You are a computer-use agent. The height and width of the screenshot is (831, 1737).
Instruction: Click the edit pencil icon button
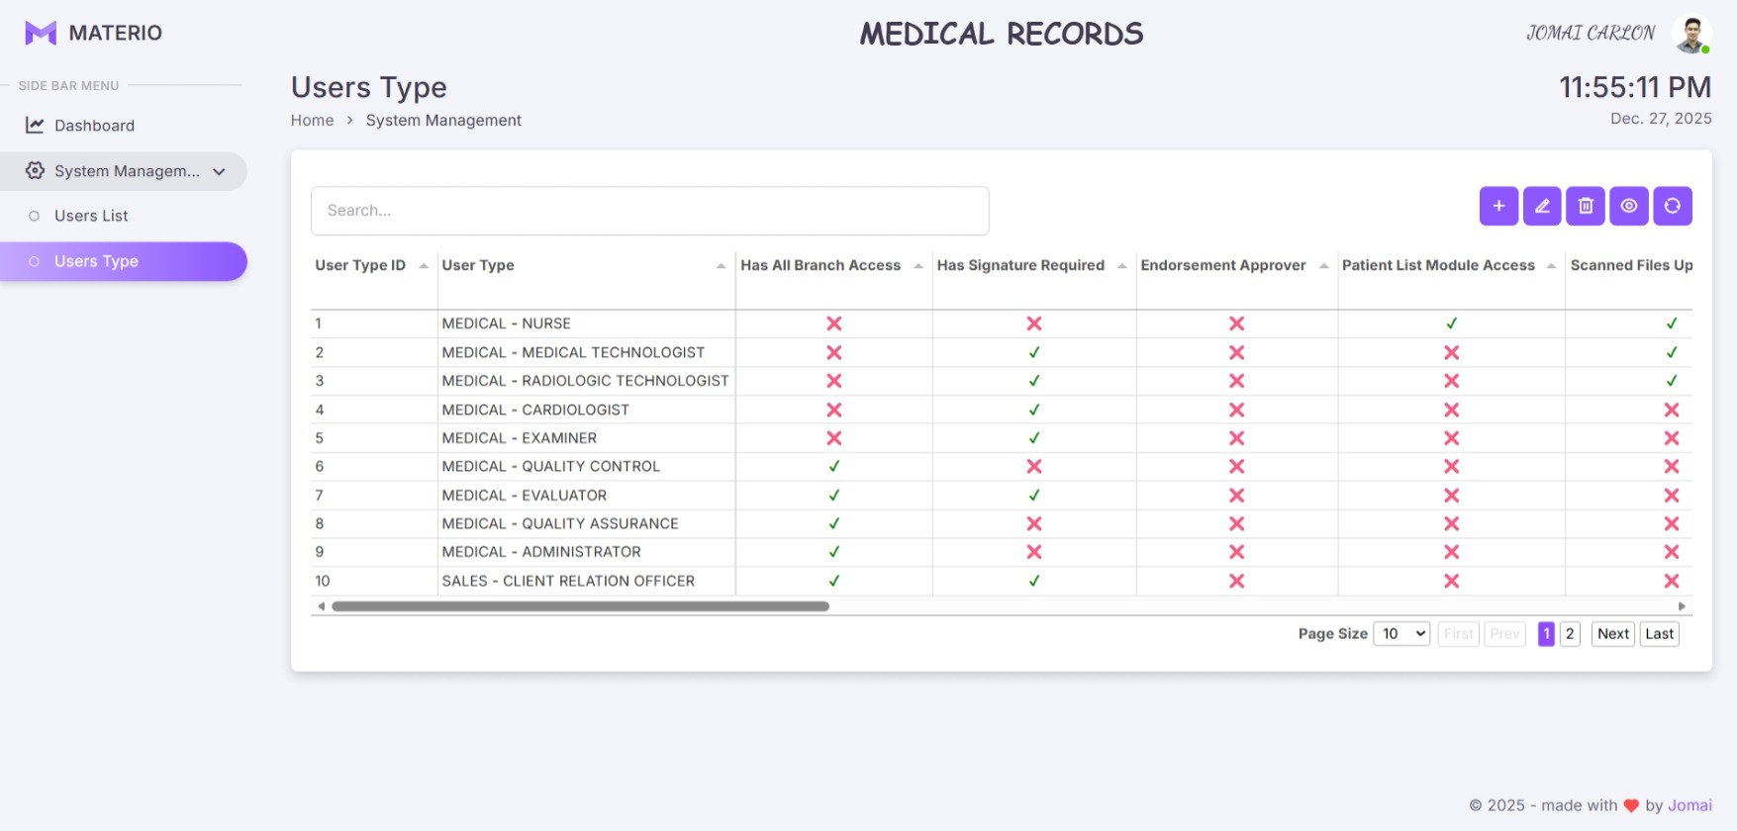[1542, 206]
